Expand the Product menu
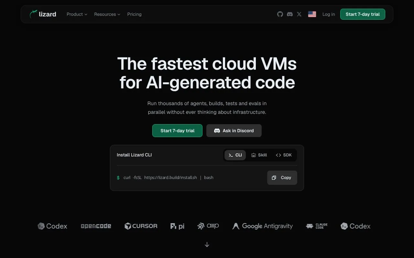Image resolution: width=414 pixels, height=258 pixels. pyautogui.click(x=77, y=14)
